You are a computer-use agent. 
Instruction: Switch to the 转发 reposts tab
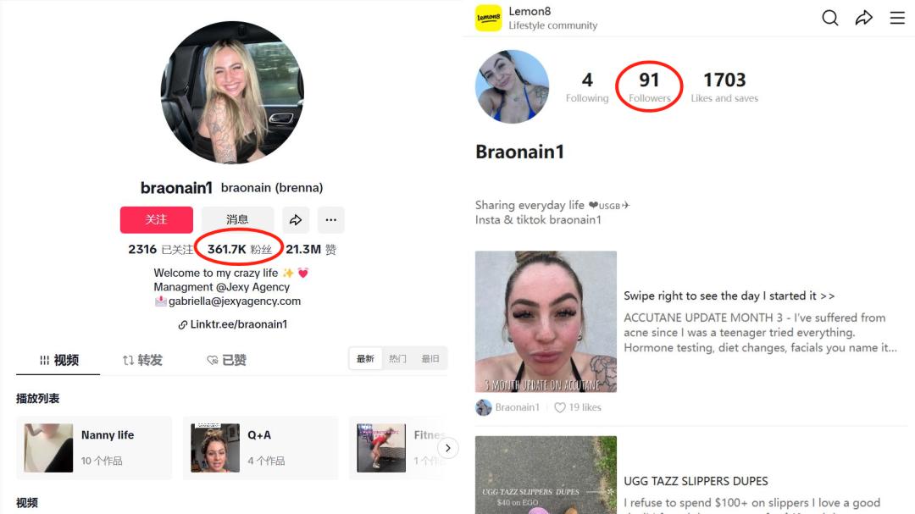pyautogui.click(x=142, y=360)
